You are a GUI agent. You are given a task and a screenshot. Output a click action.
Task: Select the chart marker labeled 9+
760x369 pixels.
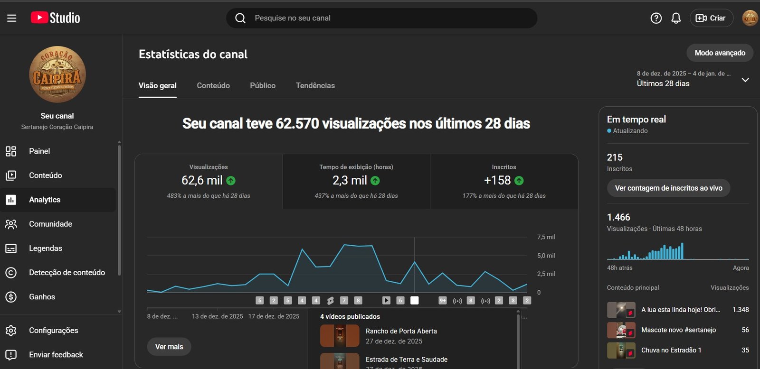click(x=443, y=300)
